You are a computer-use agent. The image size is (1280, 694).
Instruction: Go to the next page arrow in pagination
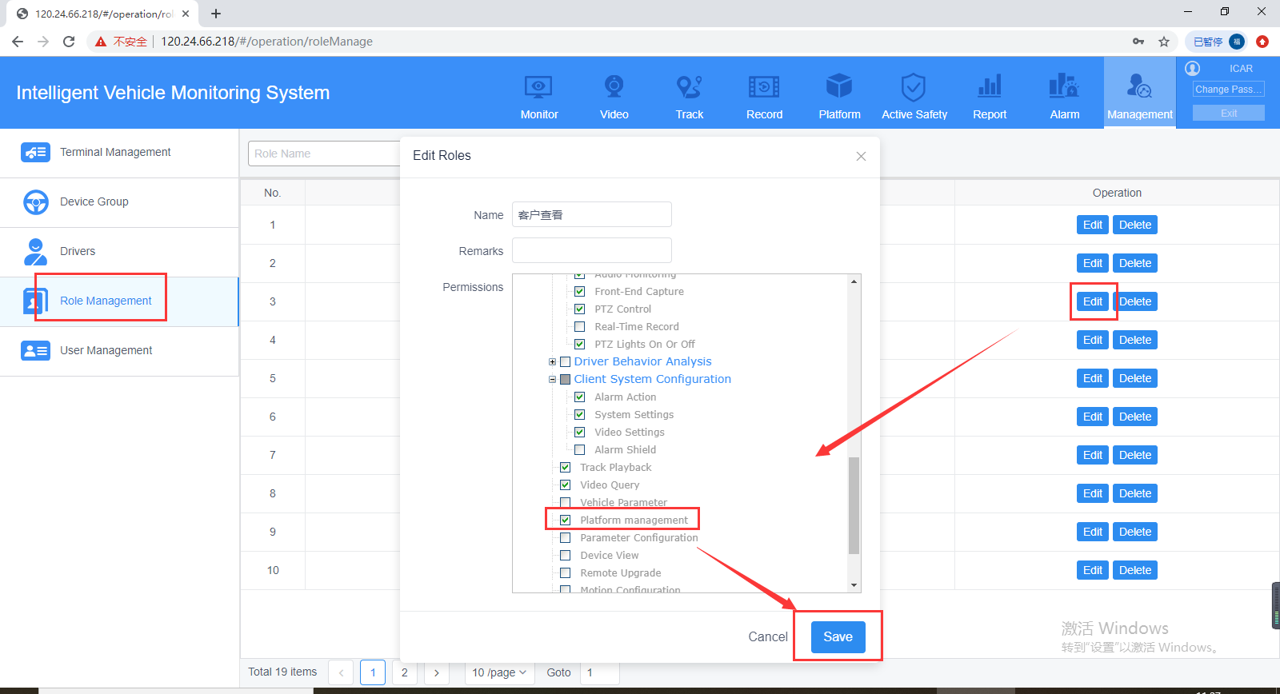click(x=437, y=672)
